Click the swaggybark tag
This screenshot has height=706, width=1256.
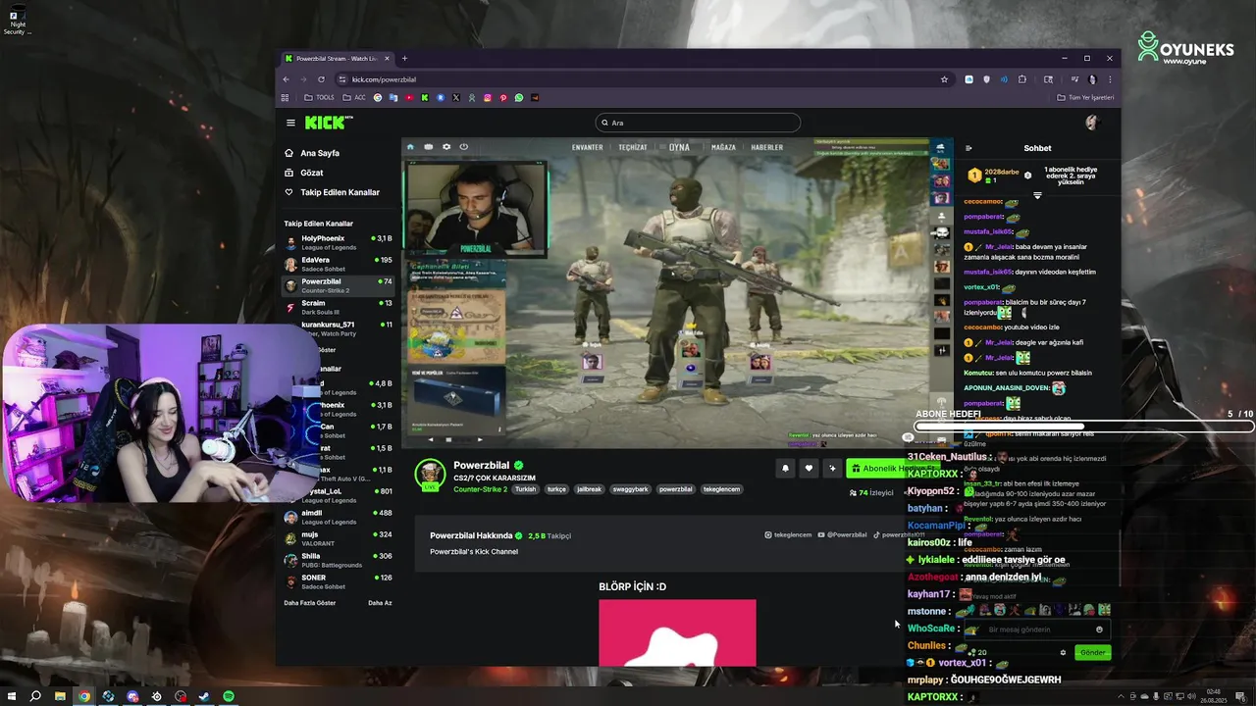tap(630, 489)
